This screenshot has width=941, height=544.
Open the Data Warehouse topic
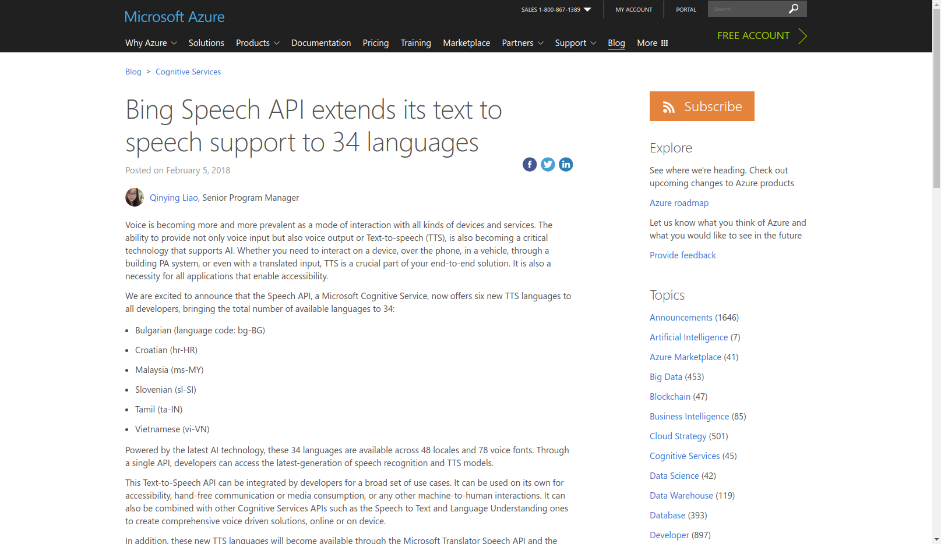(x=681, y=496)
